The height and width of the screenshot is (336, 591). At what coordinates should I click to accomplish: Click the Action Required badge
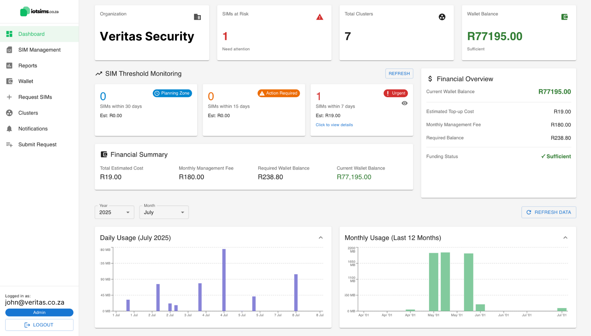(x=279, y=93)
